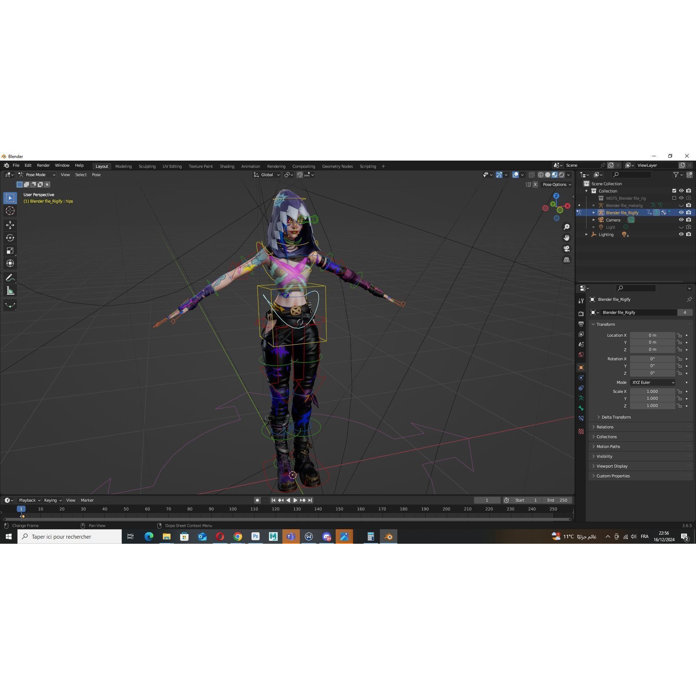Click the Z axis on navigation gizmo
The image size is (696, 696).
coord(556,196)
